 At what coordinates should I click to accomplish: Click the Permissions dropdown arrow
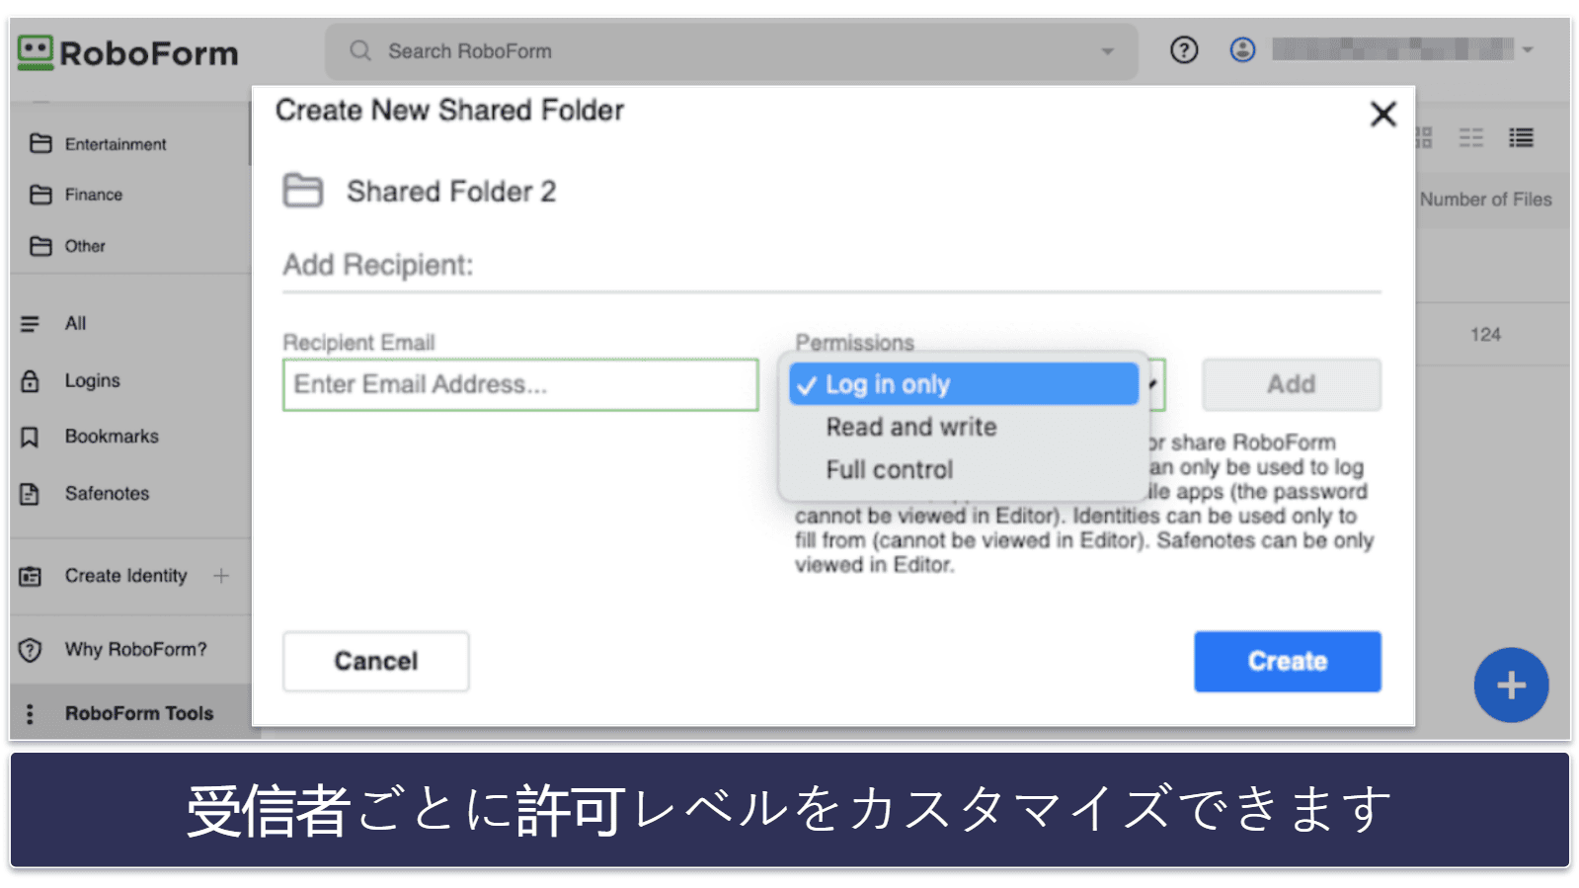coord(1153,384)
